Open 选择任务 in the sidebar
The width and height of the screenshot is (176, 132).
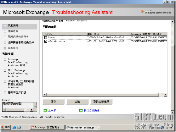tap(13, 31)
